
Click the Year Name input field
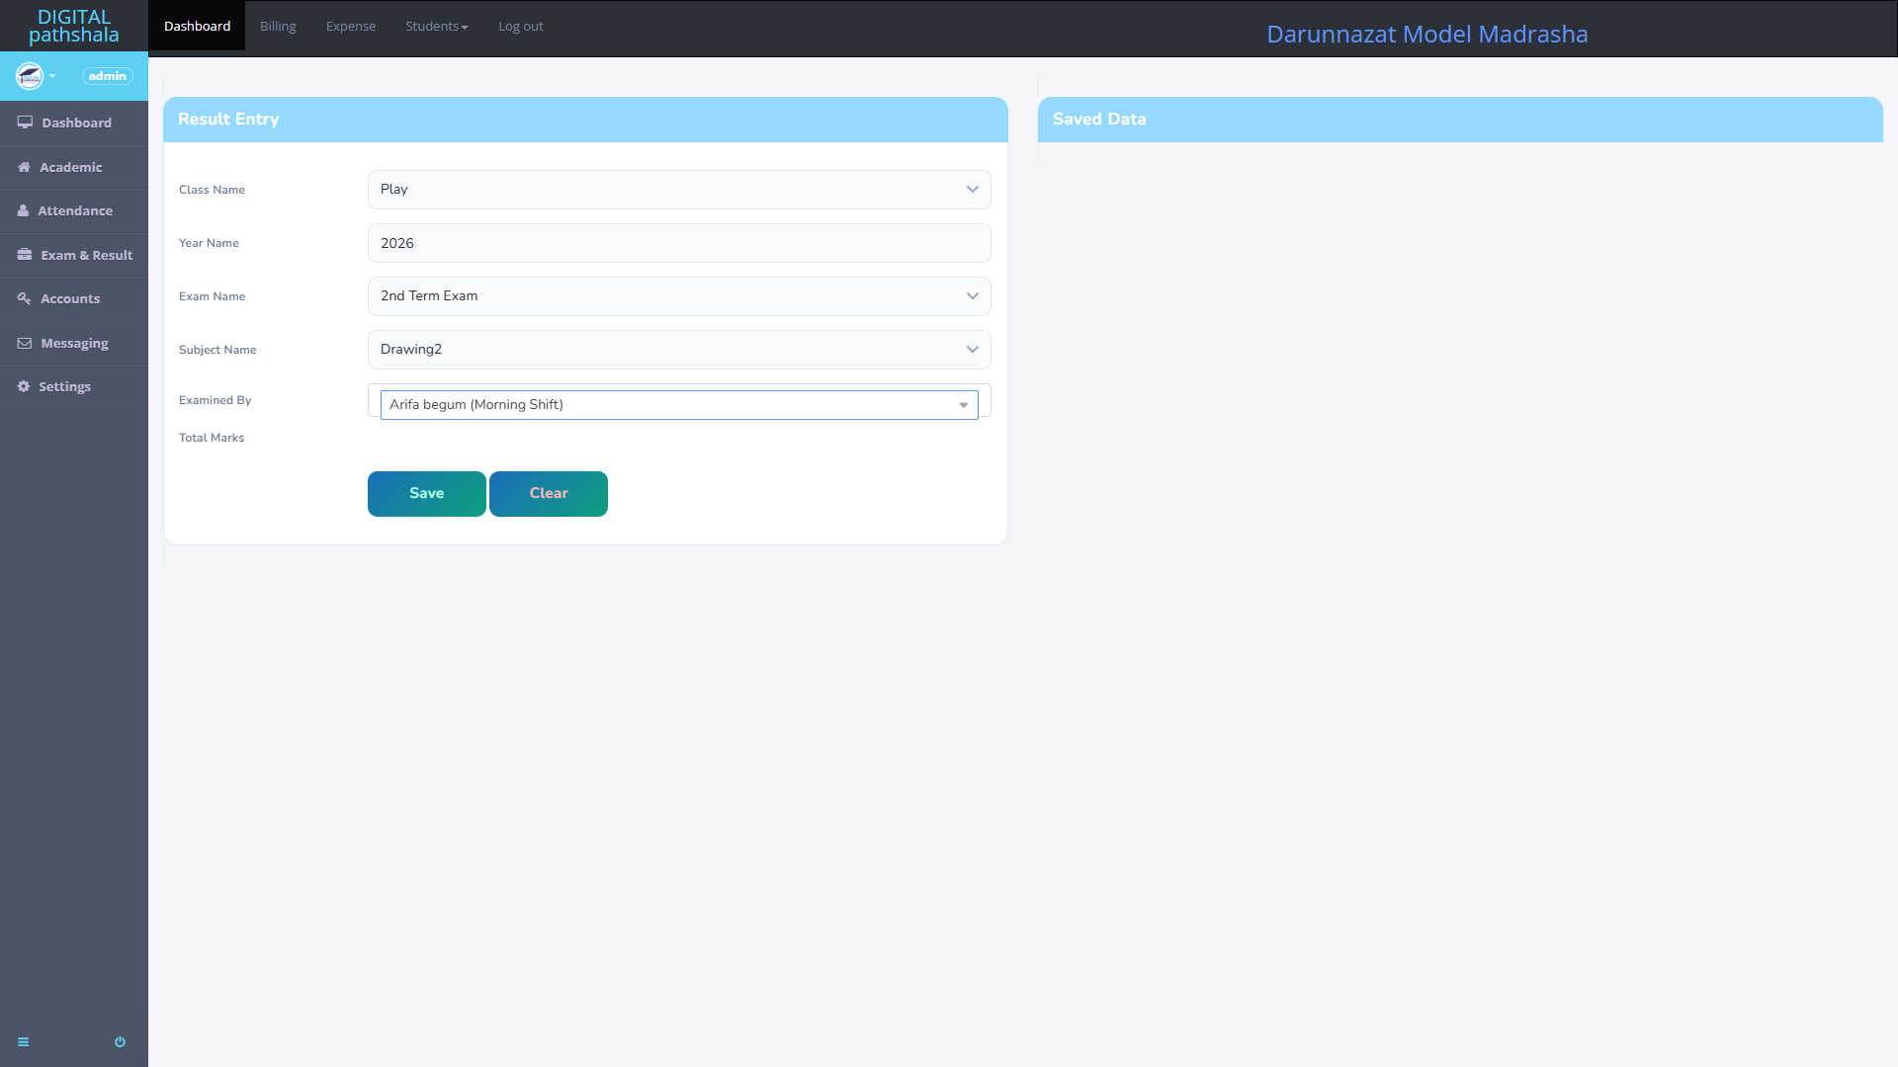pos(678,243)
